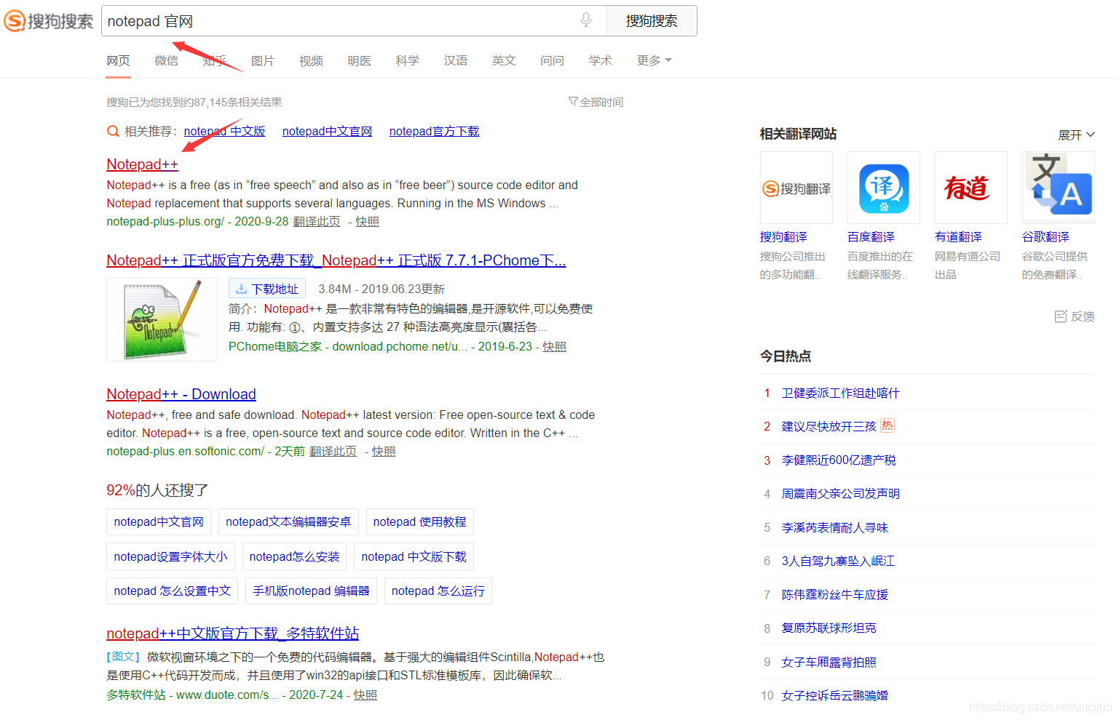1119x720 pixels.
Task: Open hot topic 建议尽快放开三孩
Action: [x=829, y=427]
